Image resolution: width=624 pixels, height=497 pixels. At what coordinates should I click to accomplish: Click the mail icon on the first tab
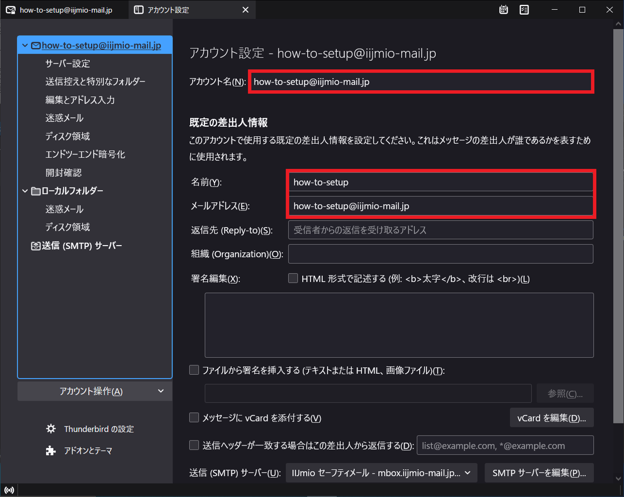tap(11, 10)
